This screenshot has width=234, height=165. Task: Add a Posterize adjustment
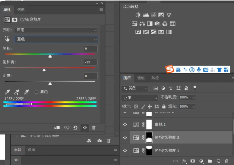146,32
